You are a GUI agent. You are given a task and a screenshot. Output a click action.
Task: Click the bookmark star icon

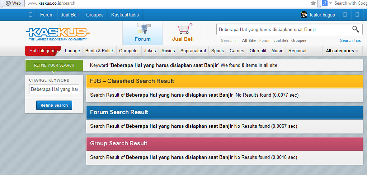click(x=313, y=3)
